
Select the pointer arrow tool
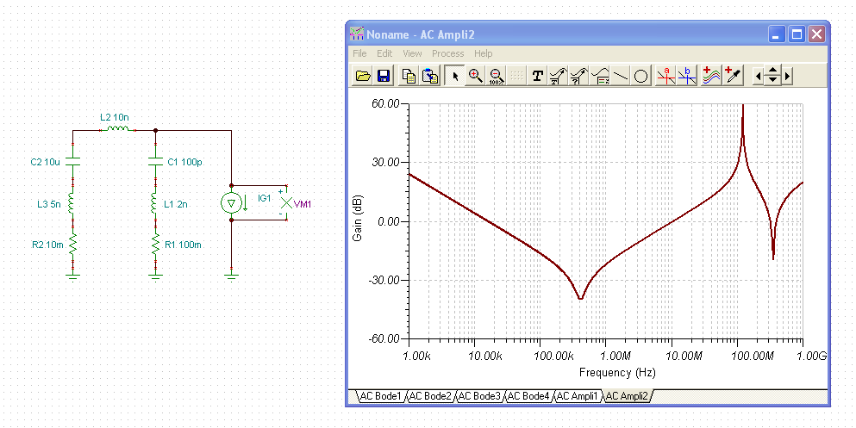click(454, 76)
